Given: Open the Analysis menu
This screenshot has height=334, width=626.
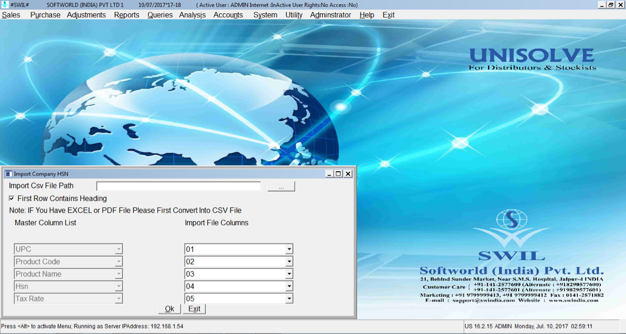Looking at the screenshot, I should click(x=192, y=15).
